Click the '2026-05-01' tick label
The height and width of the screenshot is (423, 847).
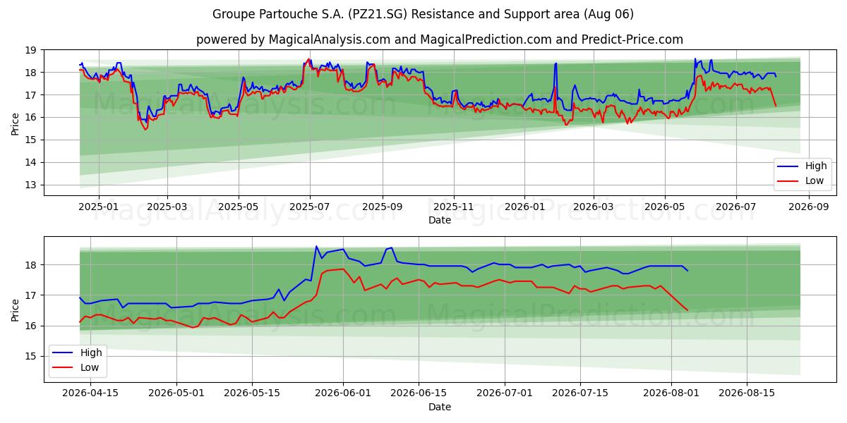coord(176,394)
